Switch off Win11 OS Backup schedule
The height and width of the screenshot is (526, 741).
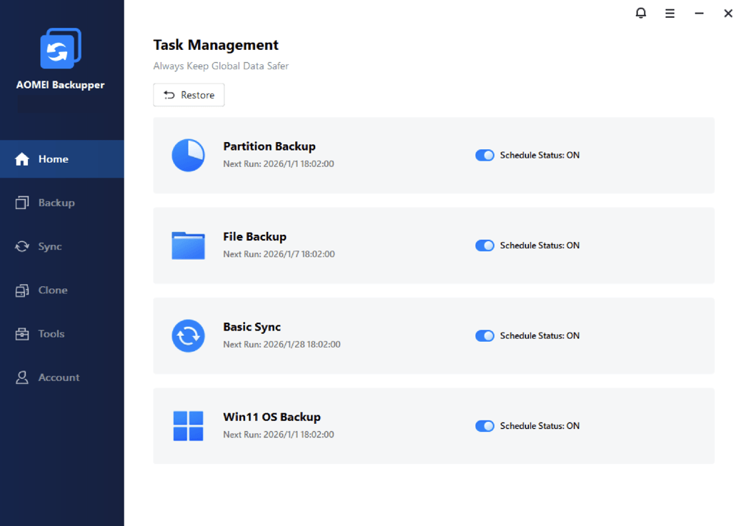tap(484, 426)
